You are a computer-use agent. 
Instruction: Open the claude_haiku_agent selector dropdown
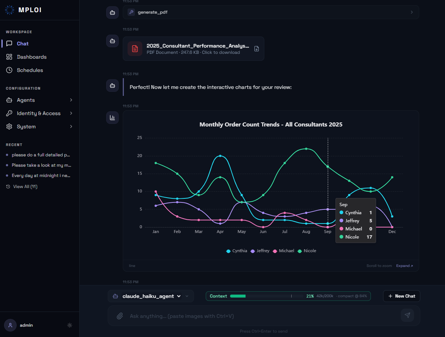(151, 296)
